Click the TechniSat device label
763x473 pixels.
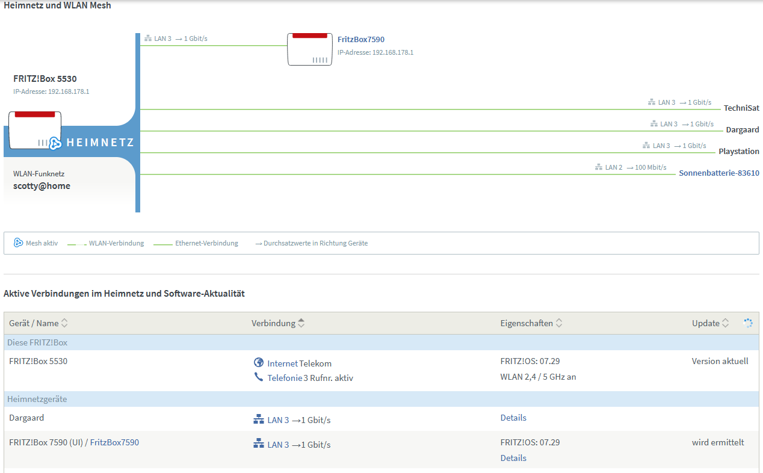741,108
